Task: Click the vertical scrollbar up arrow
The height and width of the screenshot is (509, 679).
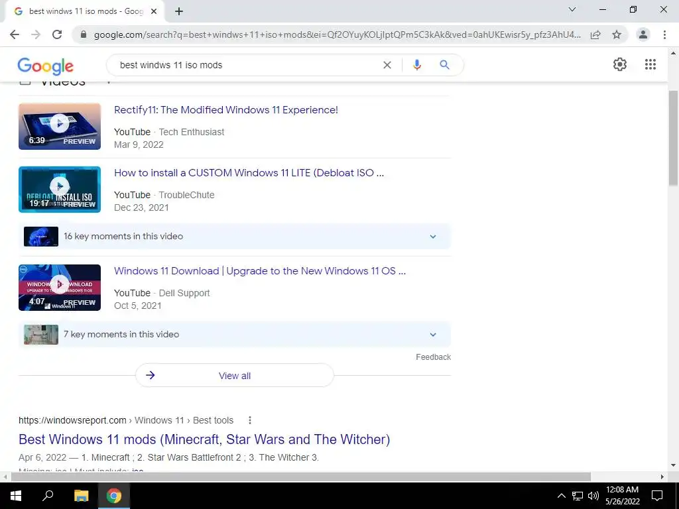Action: [673, 53]
